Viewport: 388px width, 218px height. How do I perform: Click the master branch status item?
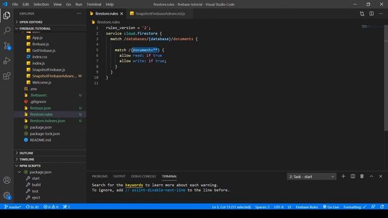(x=13, y=207)
